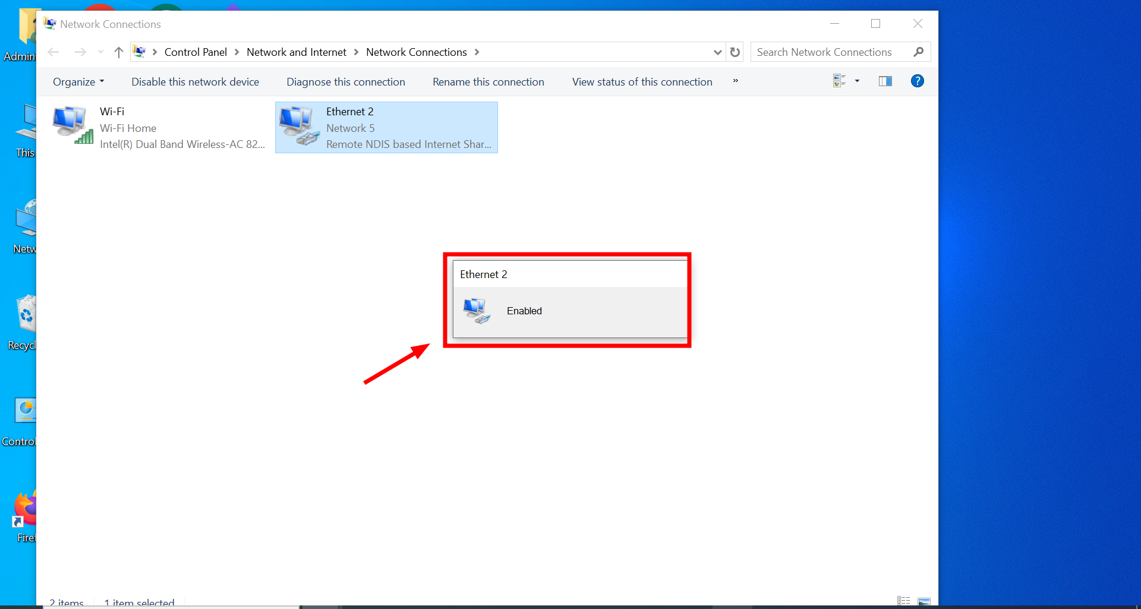1141x609 pixels.
Task: Open the address bar previous locations dropdown
Action: click(718, 52)
